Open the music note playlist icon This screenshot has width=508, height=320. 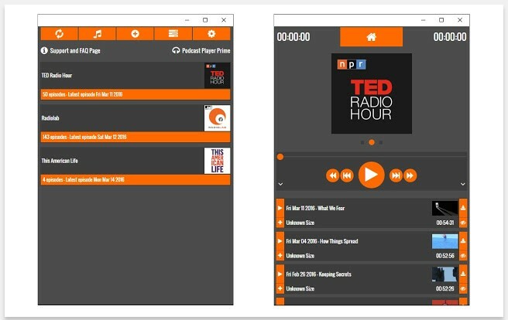tap(98, 33)
